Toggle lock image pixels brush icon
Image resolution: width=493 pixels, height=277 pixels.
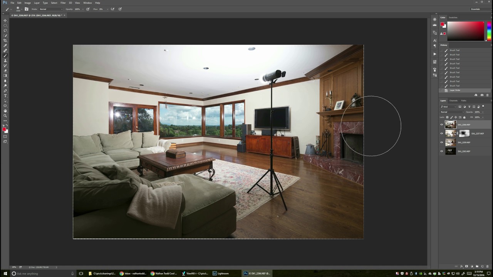[x=452, y=117]
